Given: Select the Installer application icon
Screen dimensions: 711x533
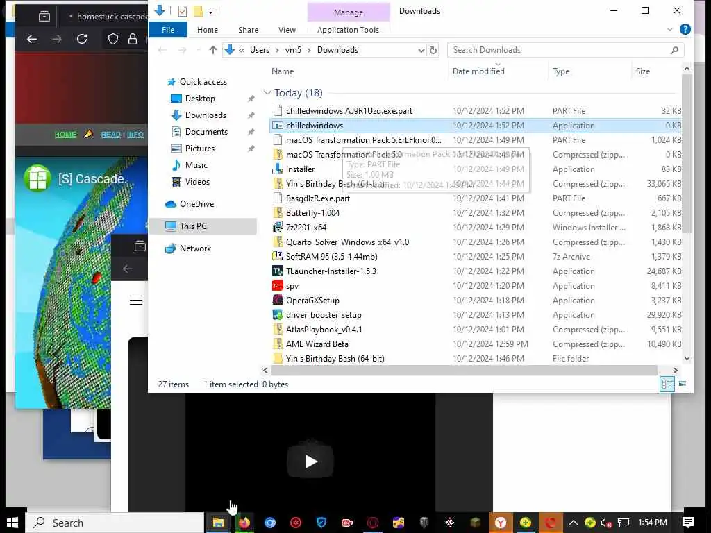Looking at the screenshot, I should (278, 169).
